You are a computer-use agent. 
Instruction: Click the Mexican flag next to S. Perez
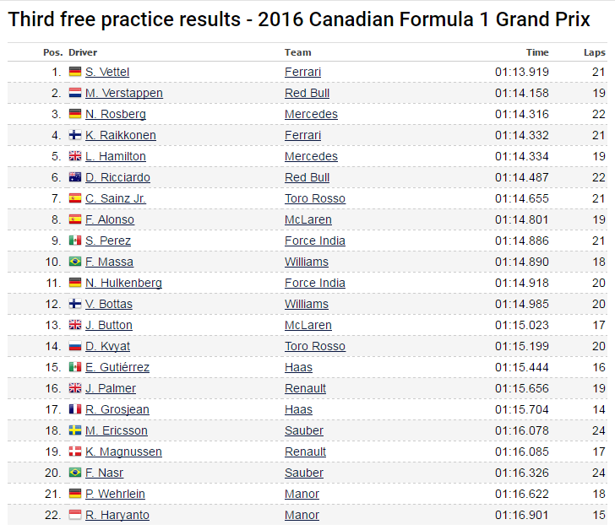(x=75, y=241)
